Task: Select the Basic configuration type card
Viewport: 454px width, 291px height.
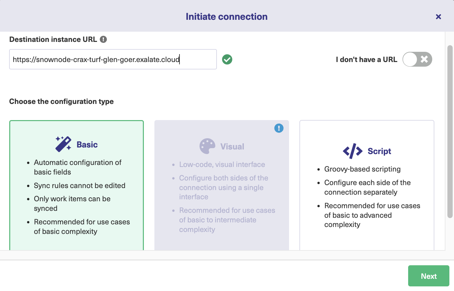Action: tap(77, 185)
